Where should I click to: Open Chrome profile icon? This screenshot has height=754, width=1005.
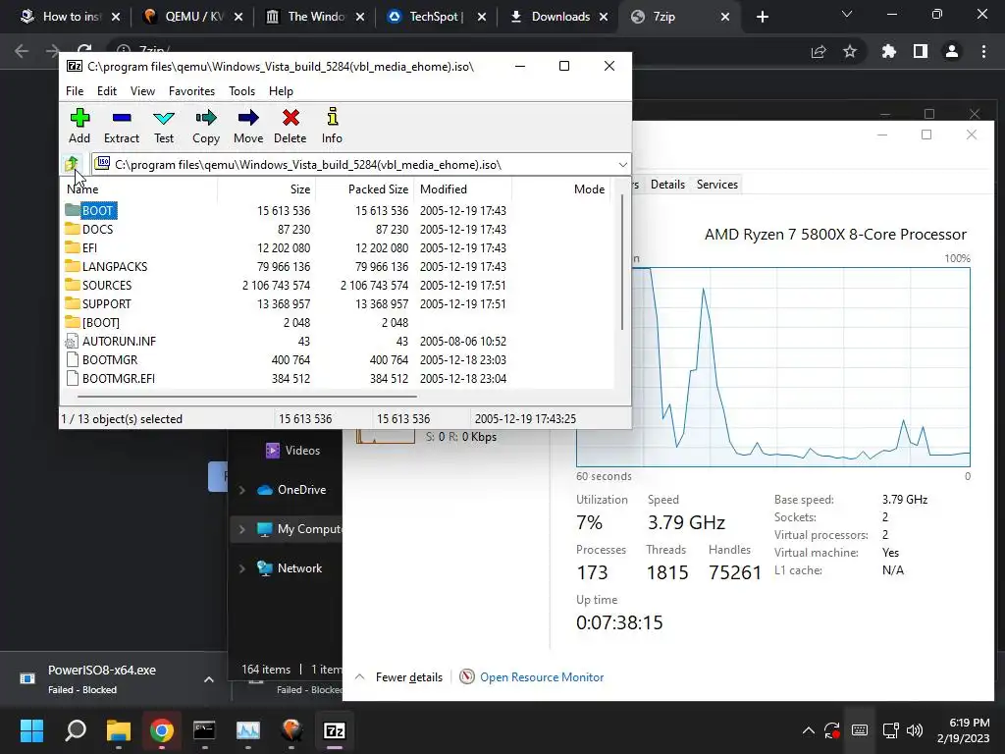pyautogui.click(x=952, y=51)
